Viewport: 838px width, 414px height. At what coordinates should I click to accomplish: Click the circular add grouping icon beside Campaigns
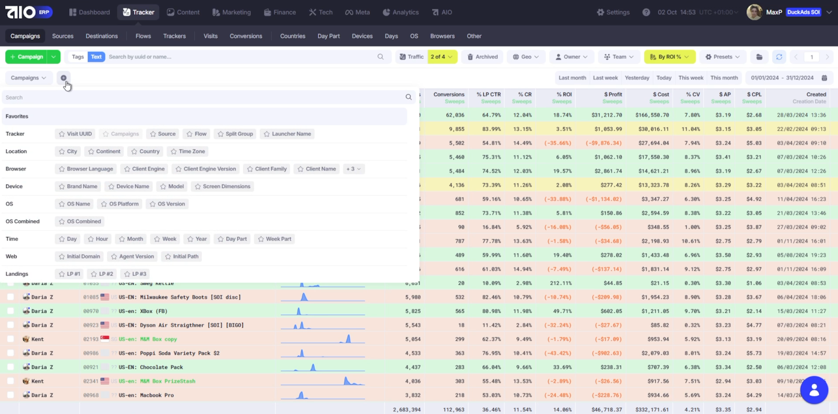pyautogui.click(x=63, y=78)
